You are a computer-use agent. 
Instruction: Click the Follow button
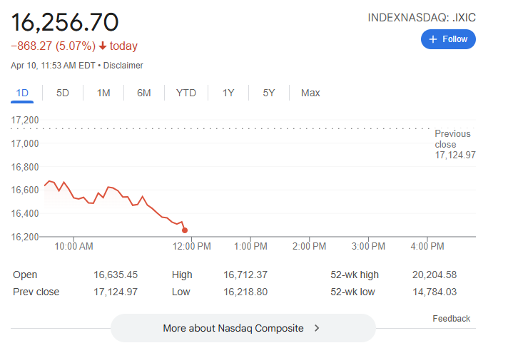(x=448, y=39)
